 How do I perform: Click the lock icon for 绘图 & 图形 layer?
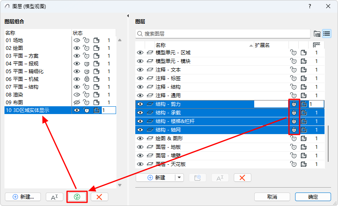[293, 138]
